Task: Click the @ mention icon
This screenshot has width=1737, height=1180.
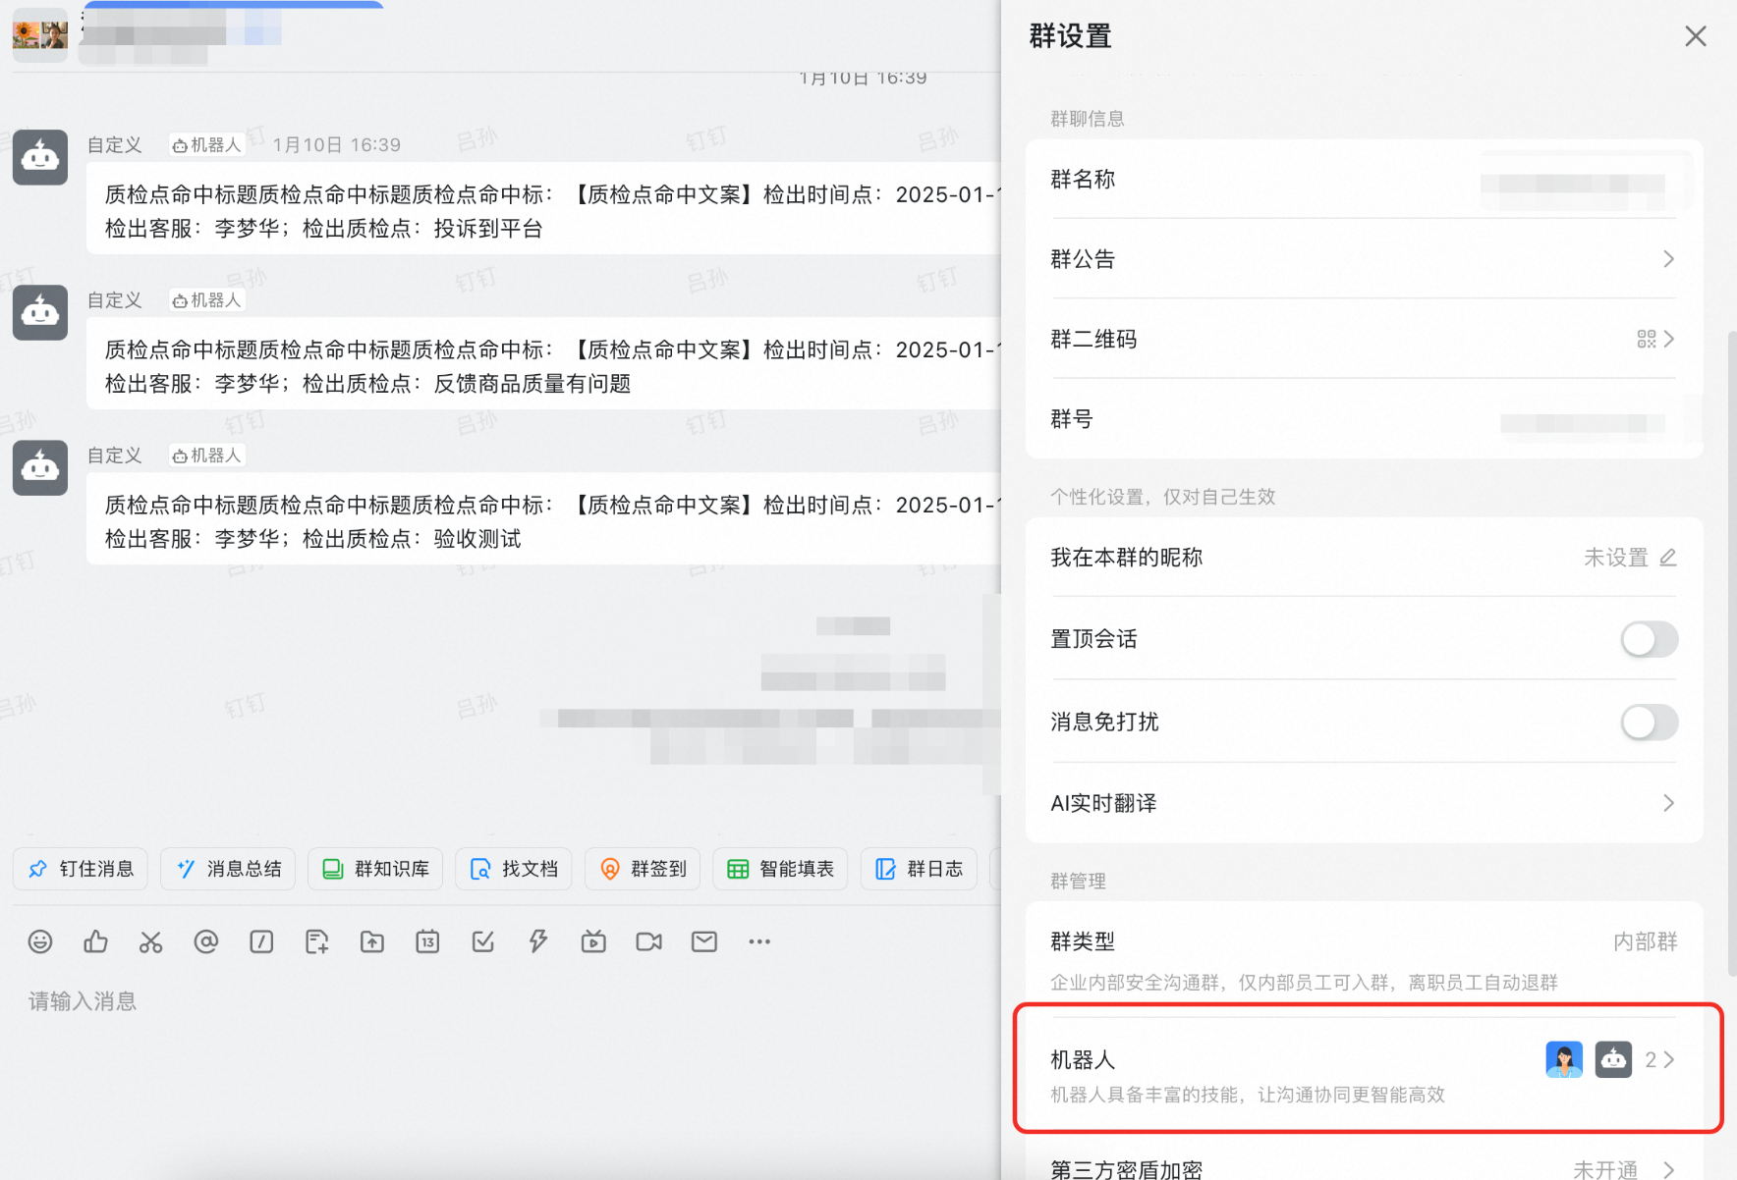Action: (206, 942)
